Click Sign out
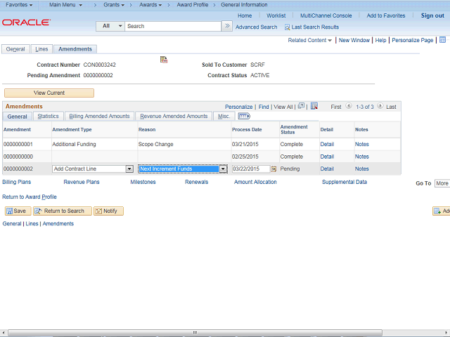Image resolution: width=450 pixels, height=337 pixels. tap(432, 15)
